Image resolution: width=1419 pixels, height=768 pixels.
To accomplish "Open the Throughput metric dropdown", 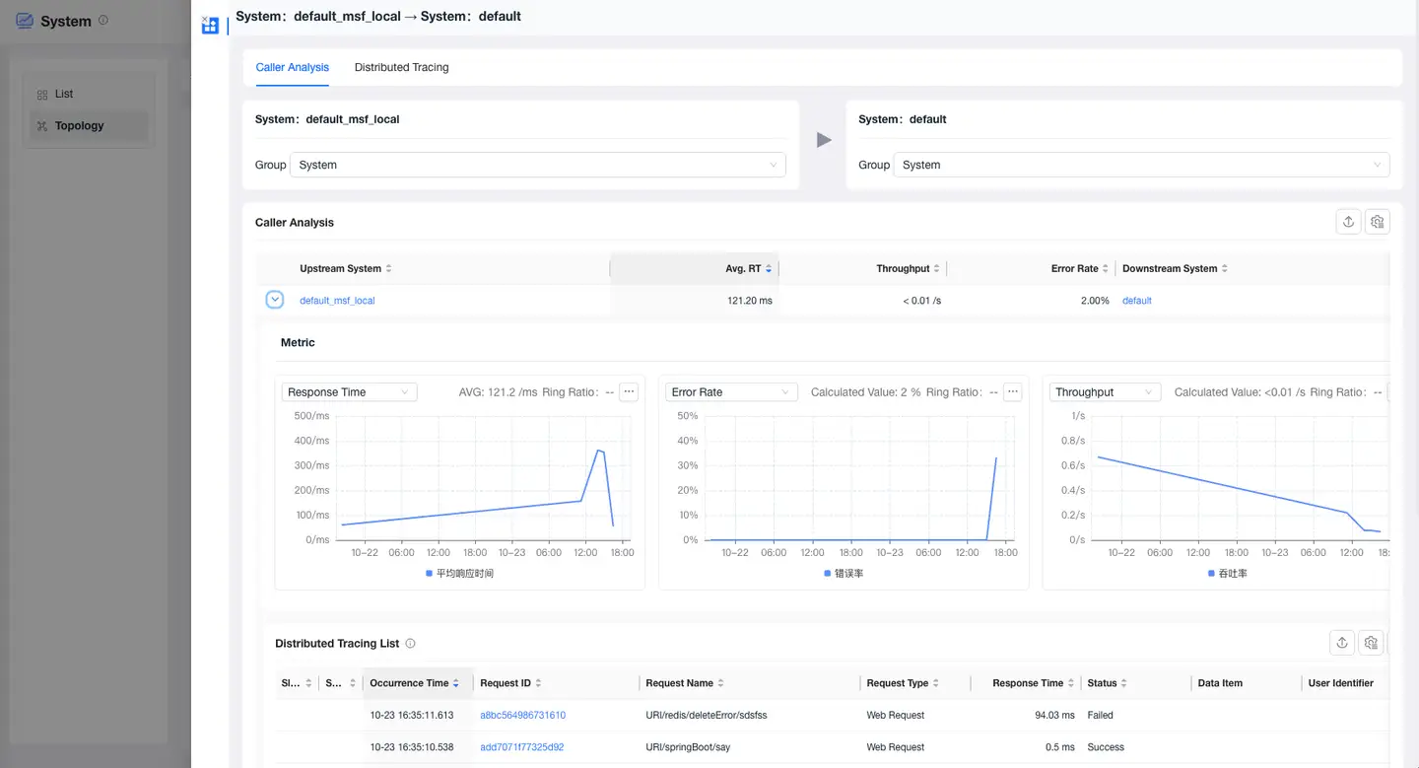I will click(x=1104, y=392).
